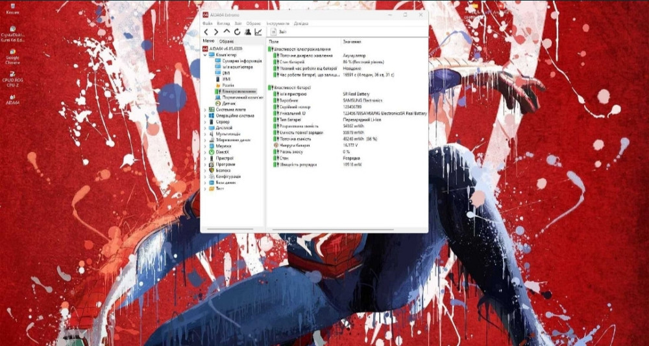The width and height of the screenshot is (649, 346).
Task: Collapse the Комп'ютер tree node
Action: tap(205, 55)
